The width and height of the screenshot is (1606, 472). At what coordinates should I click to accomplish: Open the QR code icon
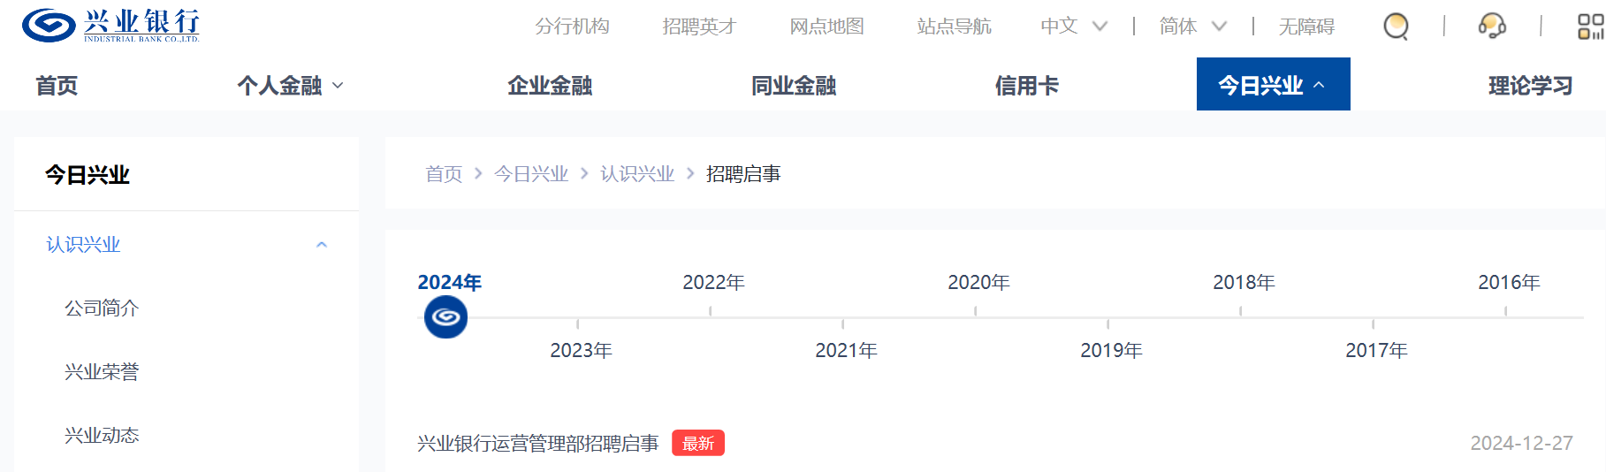[x=1591, y=27]
